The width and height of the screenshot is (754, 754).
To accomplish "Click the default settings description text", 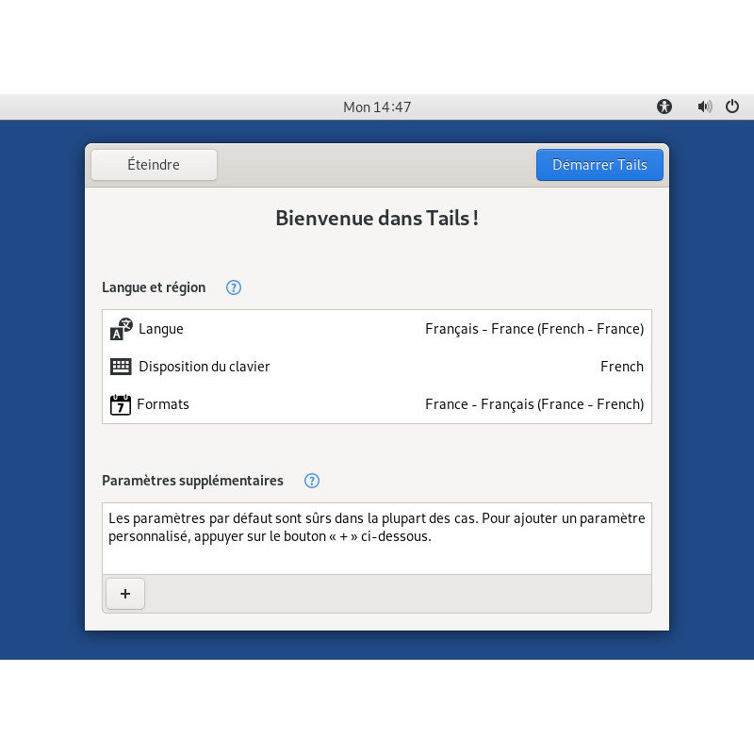I will [375, 526].
